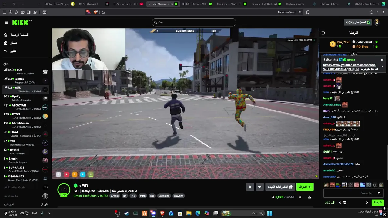The width and height of the screenshot is (388, 218).
Task: Click Get KICKs button in header
Action: 358,22
